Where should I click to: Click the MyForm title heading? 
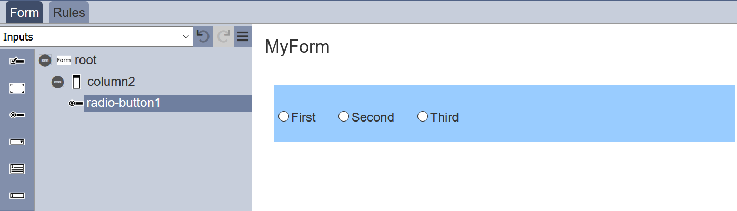coord(297,47)
